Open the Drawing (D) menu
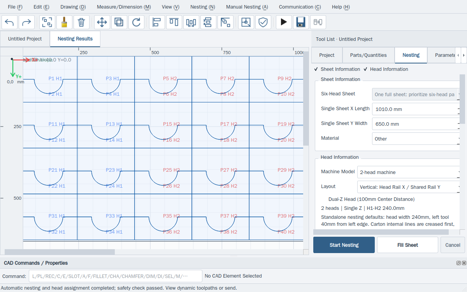 click(x=73, y=7)
